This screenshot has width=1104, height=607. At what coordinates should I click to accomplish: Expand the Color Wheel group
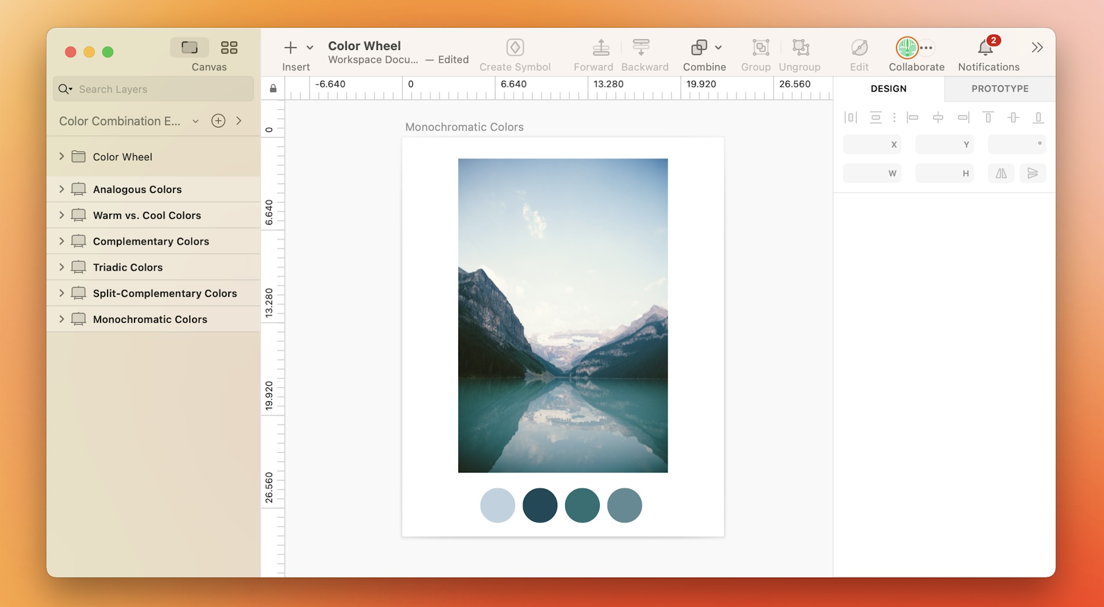[62, 157]
